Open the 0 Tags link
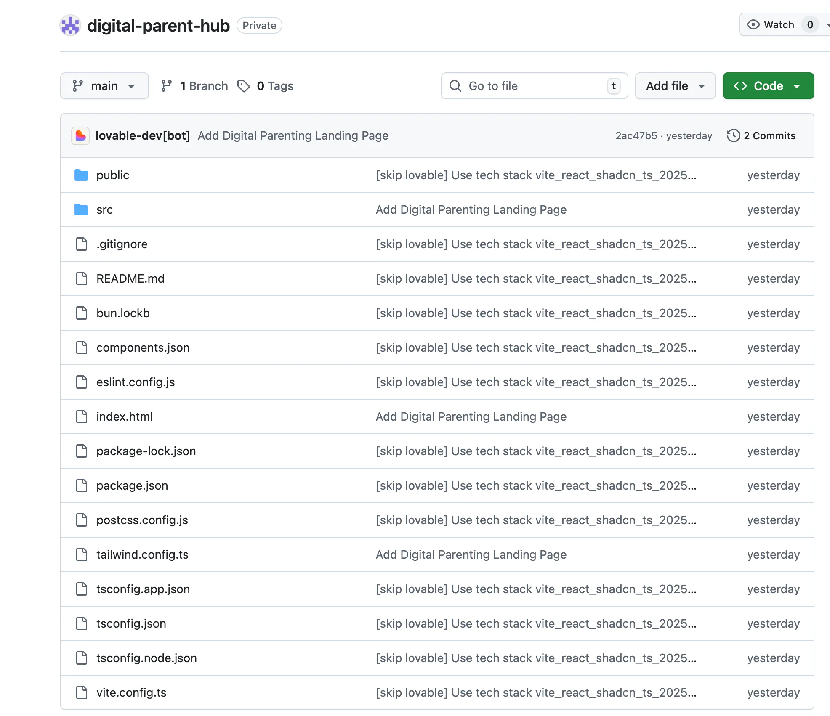This screenshot has width=830, height=716. [266, 86]
